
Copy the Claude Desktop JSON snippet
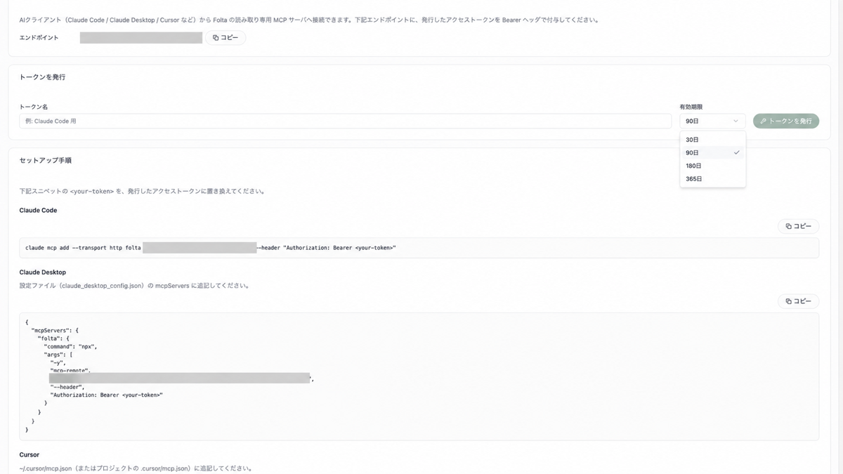(x=799, y=301)
